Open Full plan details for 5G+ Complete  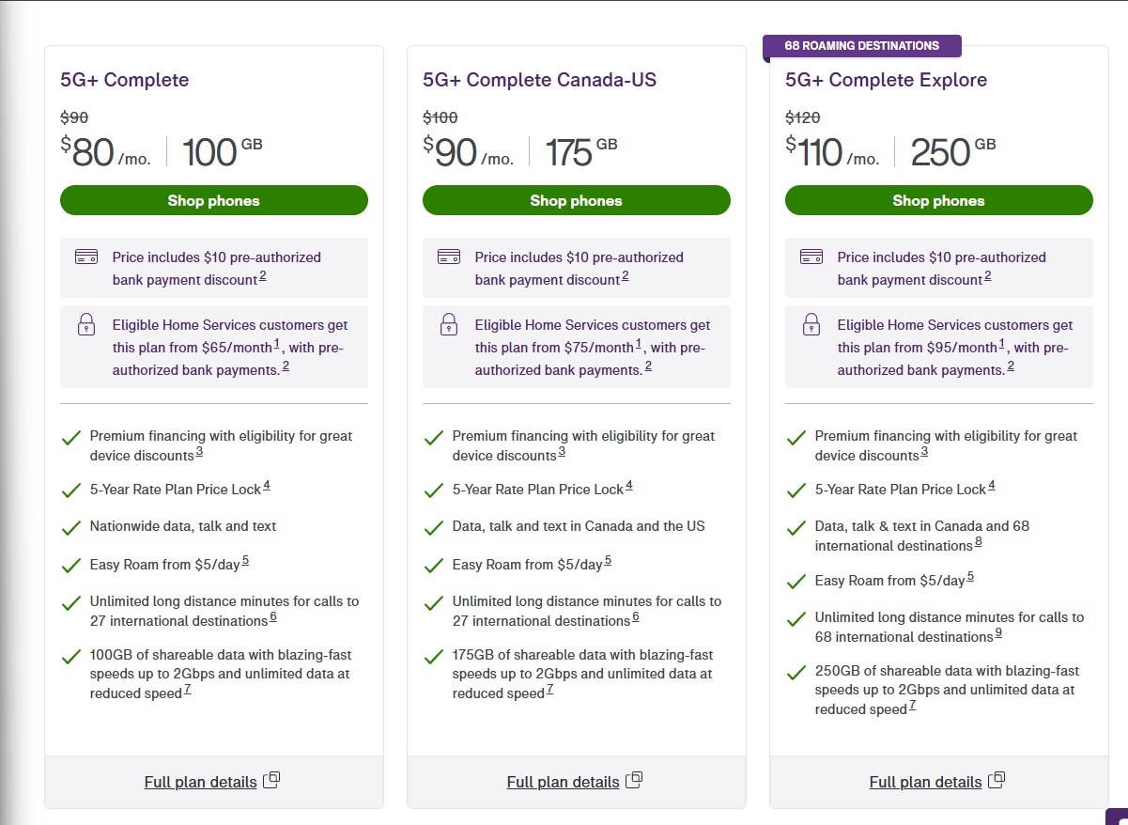pyautogui.click(x=199, y=782)
